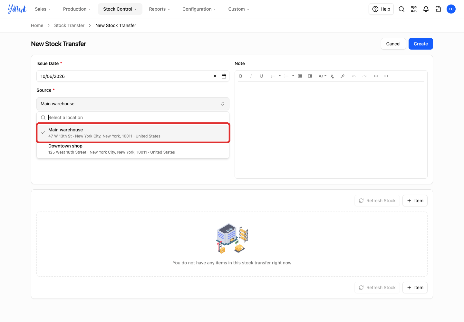
Task: Toggle italic in the Note editor
Action: point(251,76)
